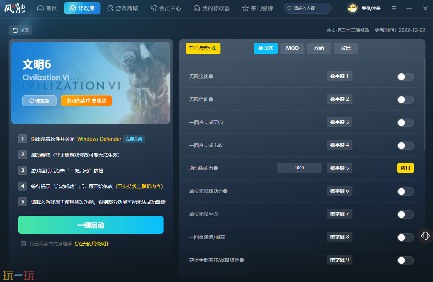Screen dimensions: 433x282
Task: Click help icon next to 增加影响力
Action: click(216, 168)
